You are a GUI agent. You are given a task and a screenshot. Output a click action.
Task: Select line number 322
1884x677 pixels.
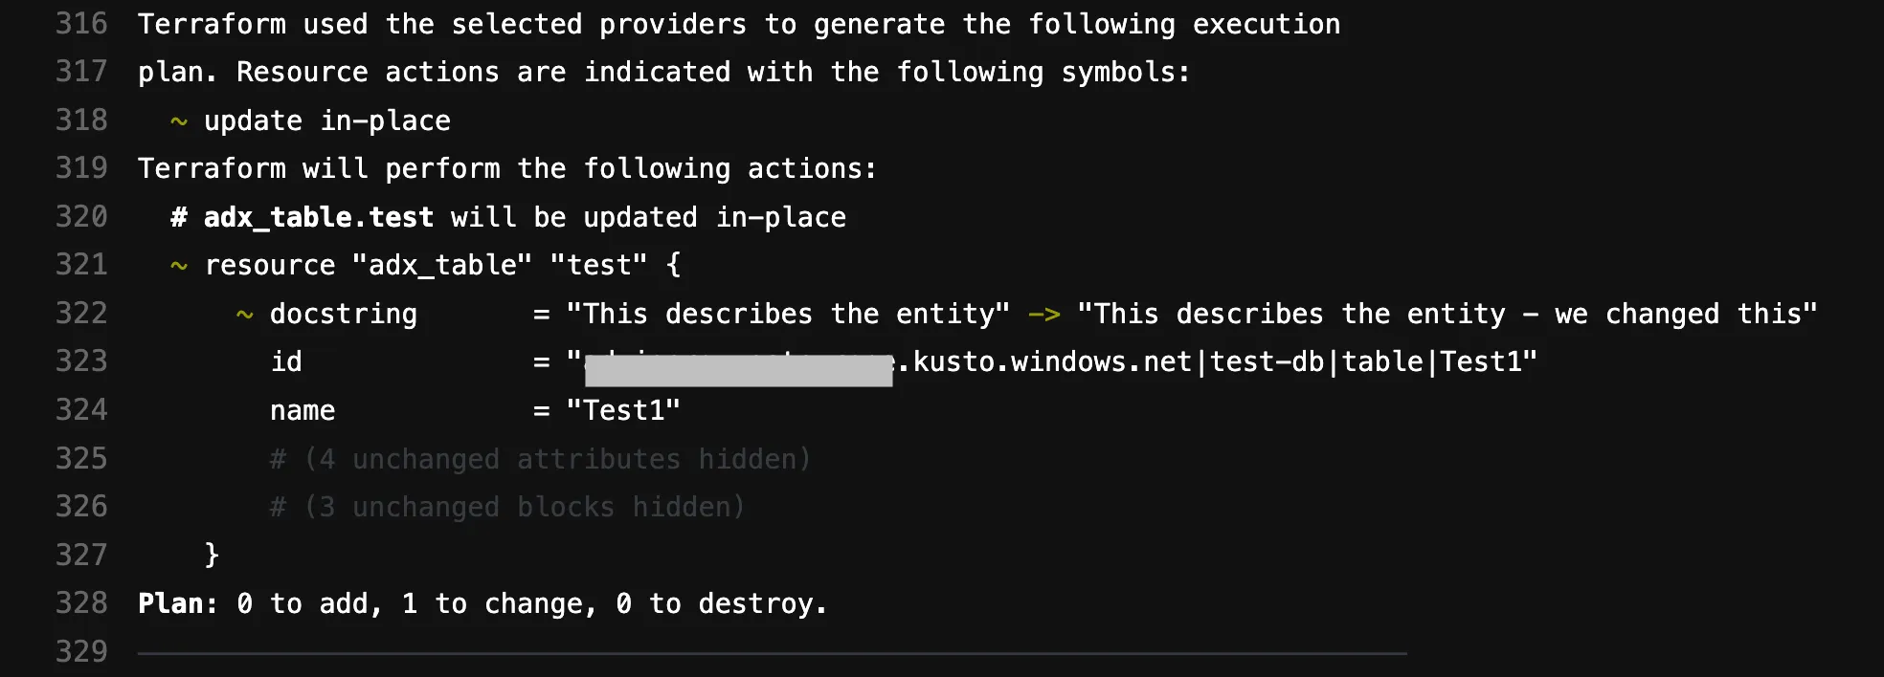(x=81, y=314)
